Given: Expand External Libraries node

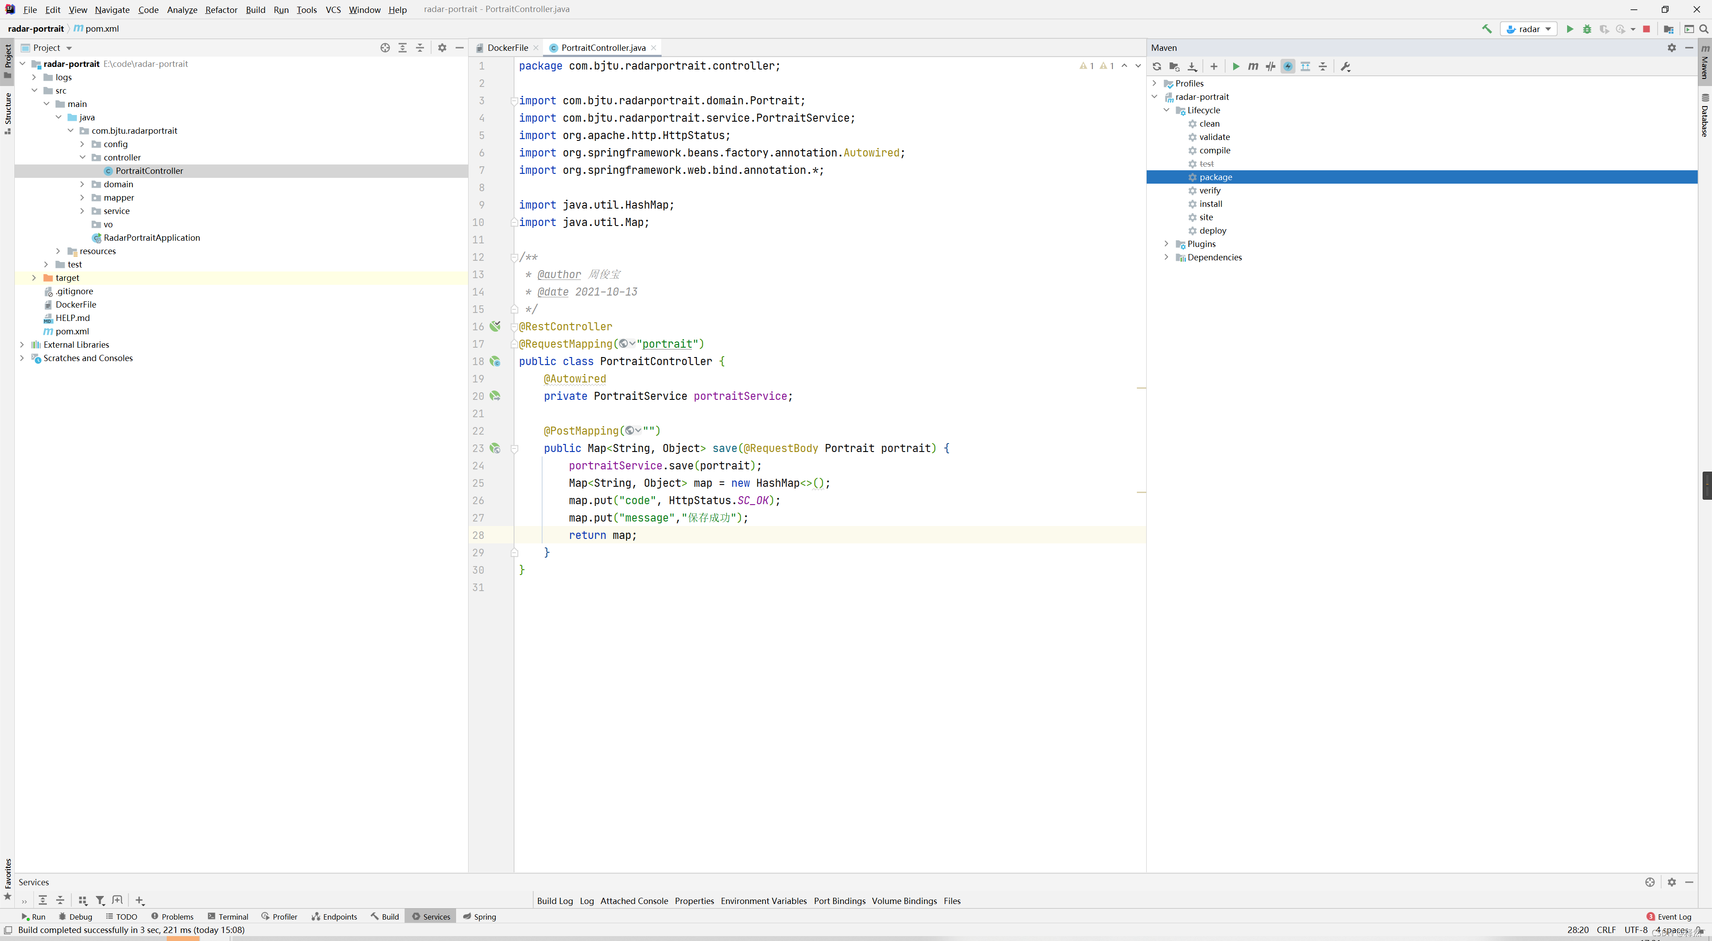Looking at the screenshot, I should tap(22, 345).
